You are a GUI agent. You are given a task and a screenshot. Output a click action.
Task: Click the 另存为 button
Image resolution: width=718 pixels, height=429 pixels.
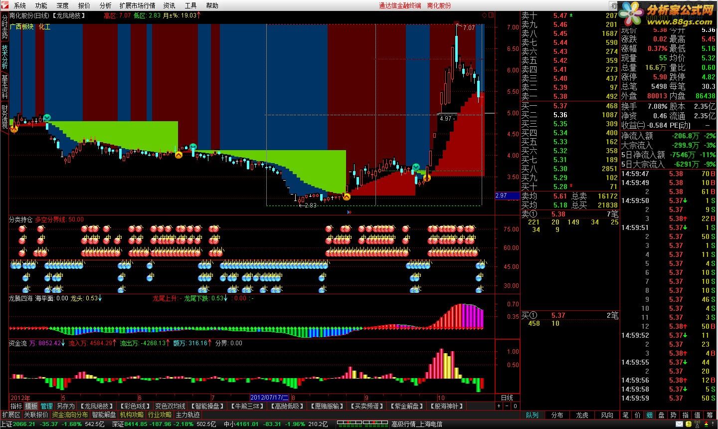tap(65, 407)
